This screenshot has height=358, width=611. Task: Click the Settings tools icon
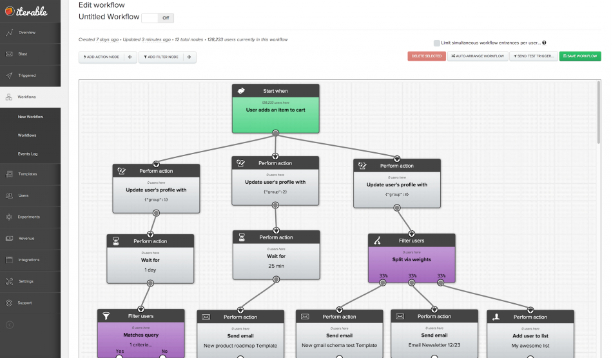point(10,282)
